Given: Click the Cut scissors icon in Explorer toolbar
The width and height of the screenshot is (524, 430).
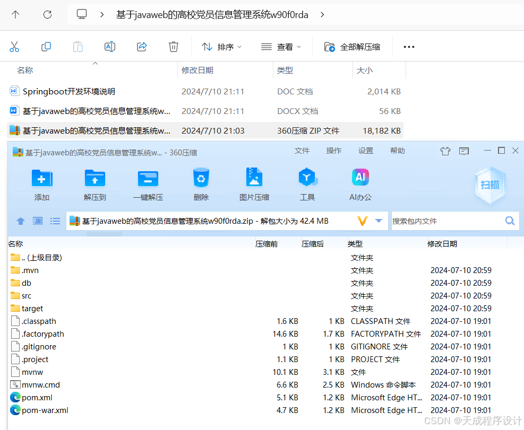Looking at the screenshot, I should pyautogui.click(x=14, y=47).
